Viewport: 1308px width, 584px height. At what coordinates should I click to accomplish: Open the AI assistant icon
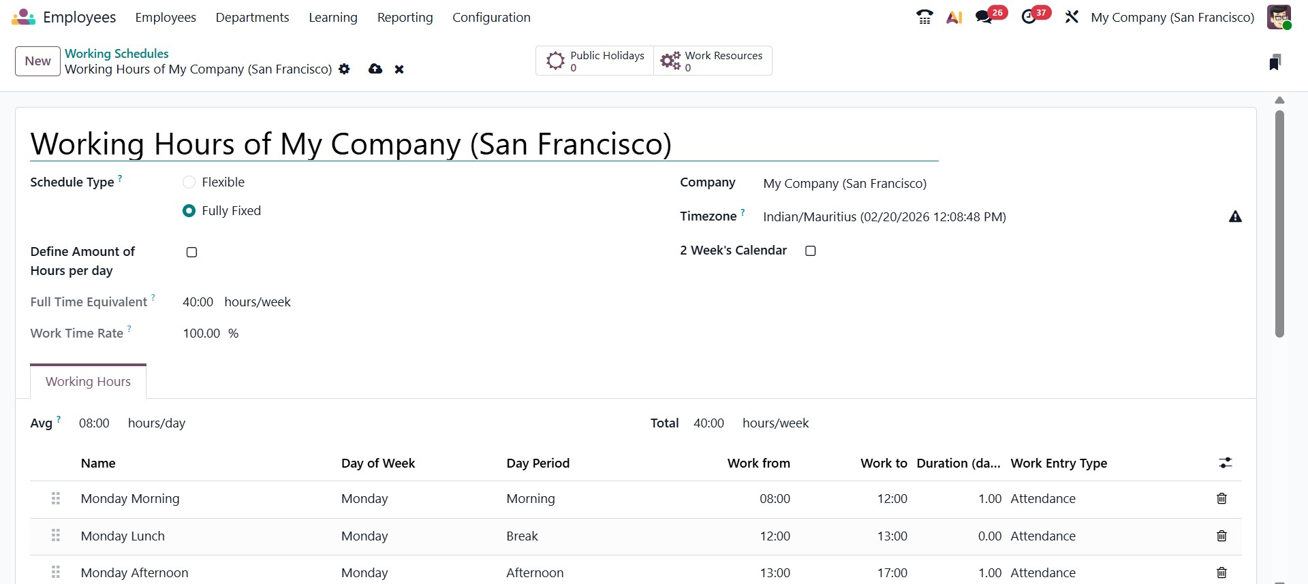(x=954, y=17)
